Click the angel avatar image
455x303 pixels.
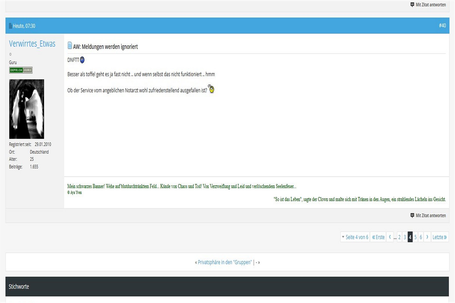(27, 109)
